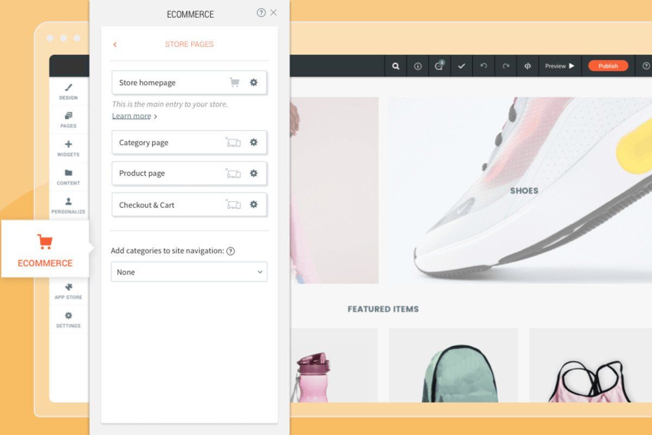Click the help icon right of Publish
This screenshot has height=435, width=652.
tap(646, 66)
